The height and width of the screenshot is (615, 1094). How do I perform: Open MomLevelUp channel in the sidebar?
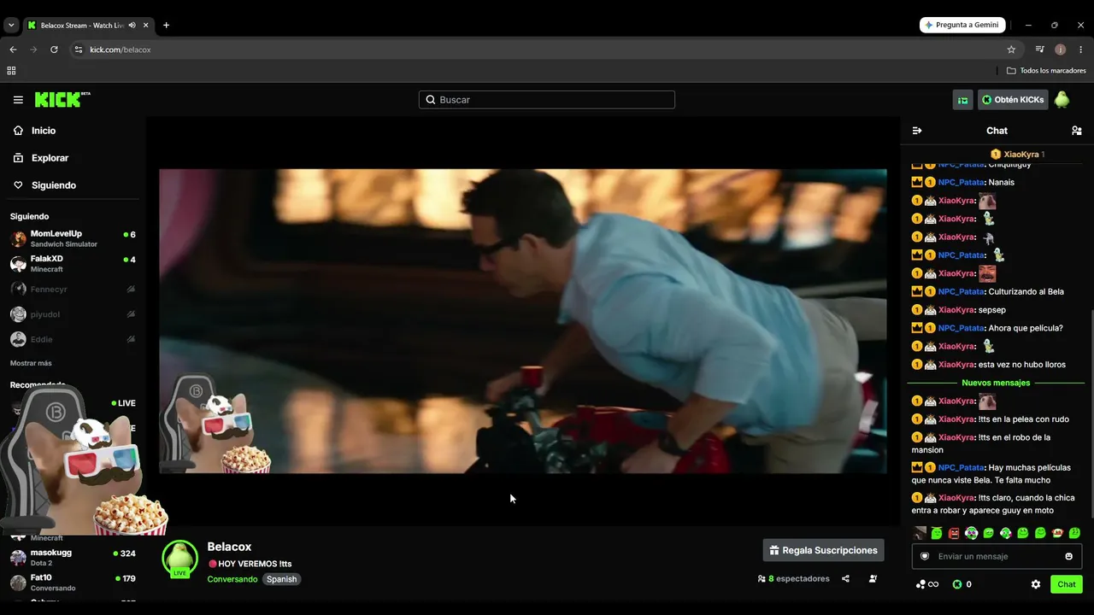(x=73, y=238)
